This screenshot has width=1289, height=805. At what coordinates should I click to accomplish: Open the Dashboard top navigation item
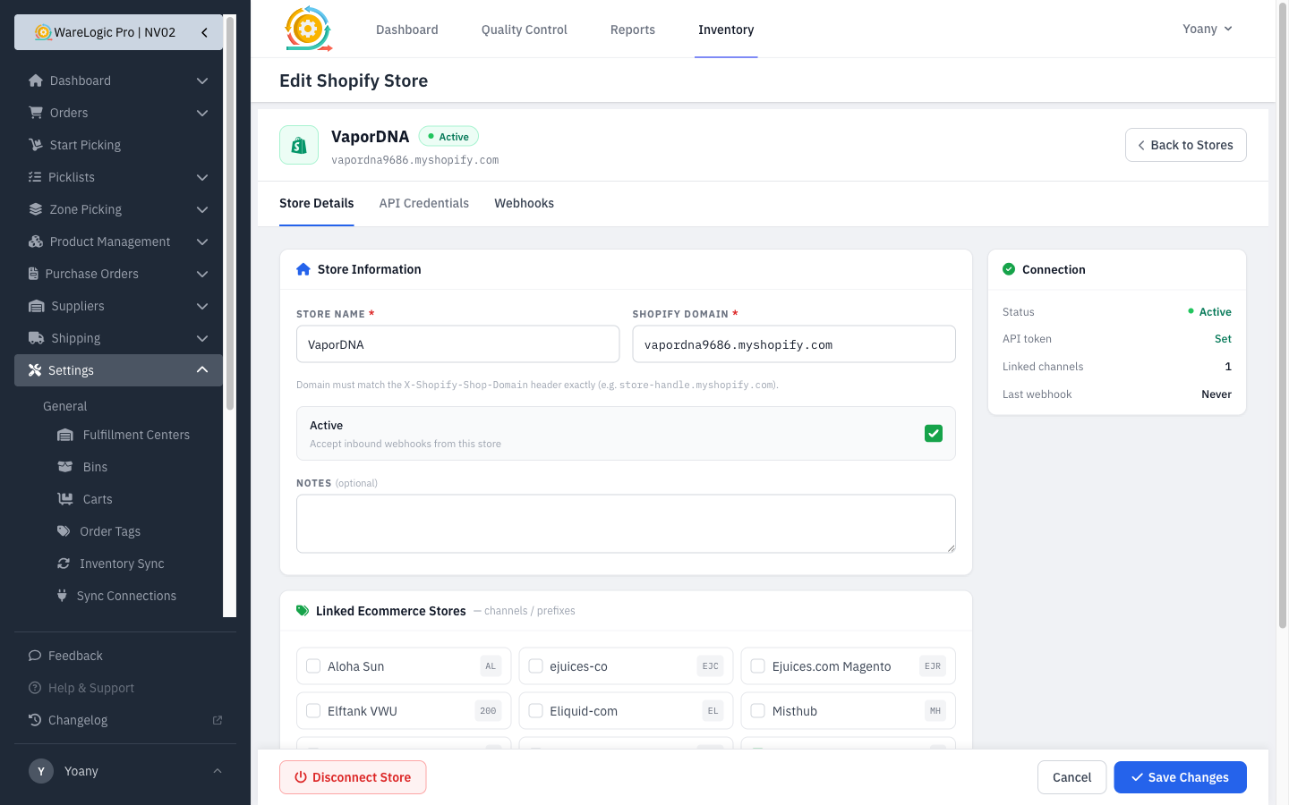pos(407,30)
